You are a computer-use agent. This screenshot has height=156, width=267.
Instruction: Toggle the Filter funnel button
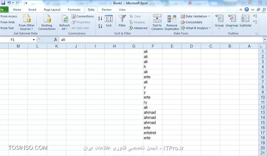click(x=122, y=21)
